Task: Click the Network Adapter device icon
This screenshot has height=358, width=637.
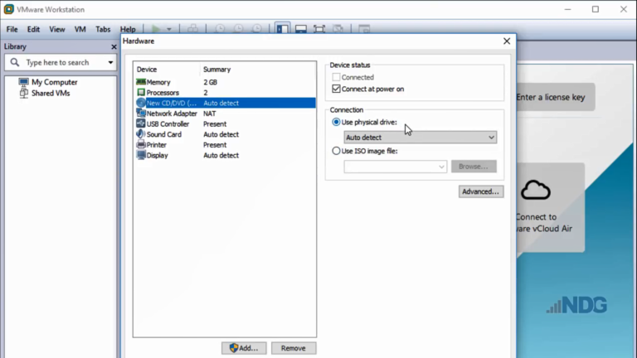Action: pos(141,114)
